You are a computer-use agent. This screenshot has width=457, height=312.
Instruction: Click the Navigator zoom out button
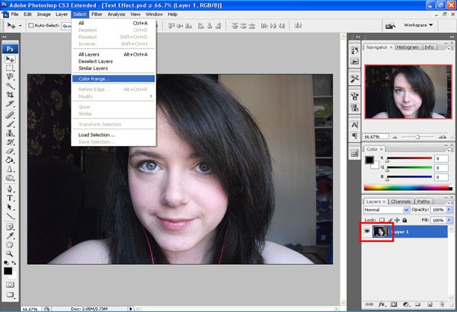[395, 137]
